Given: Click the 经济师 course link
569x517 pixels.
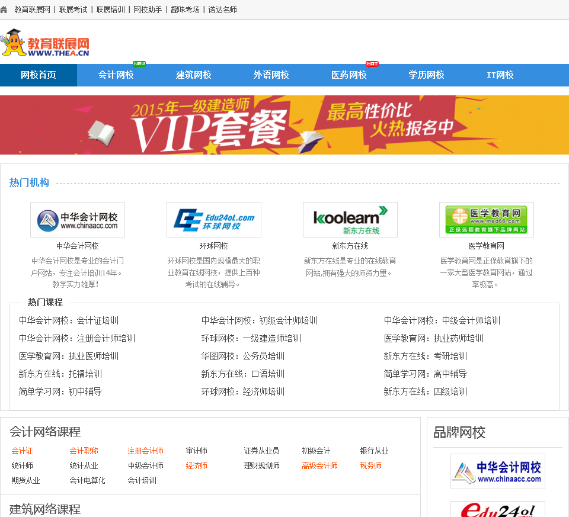Looking at the screenshot, I should pyautogui.click(x=196, y=466).
